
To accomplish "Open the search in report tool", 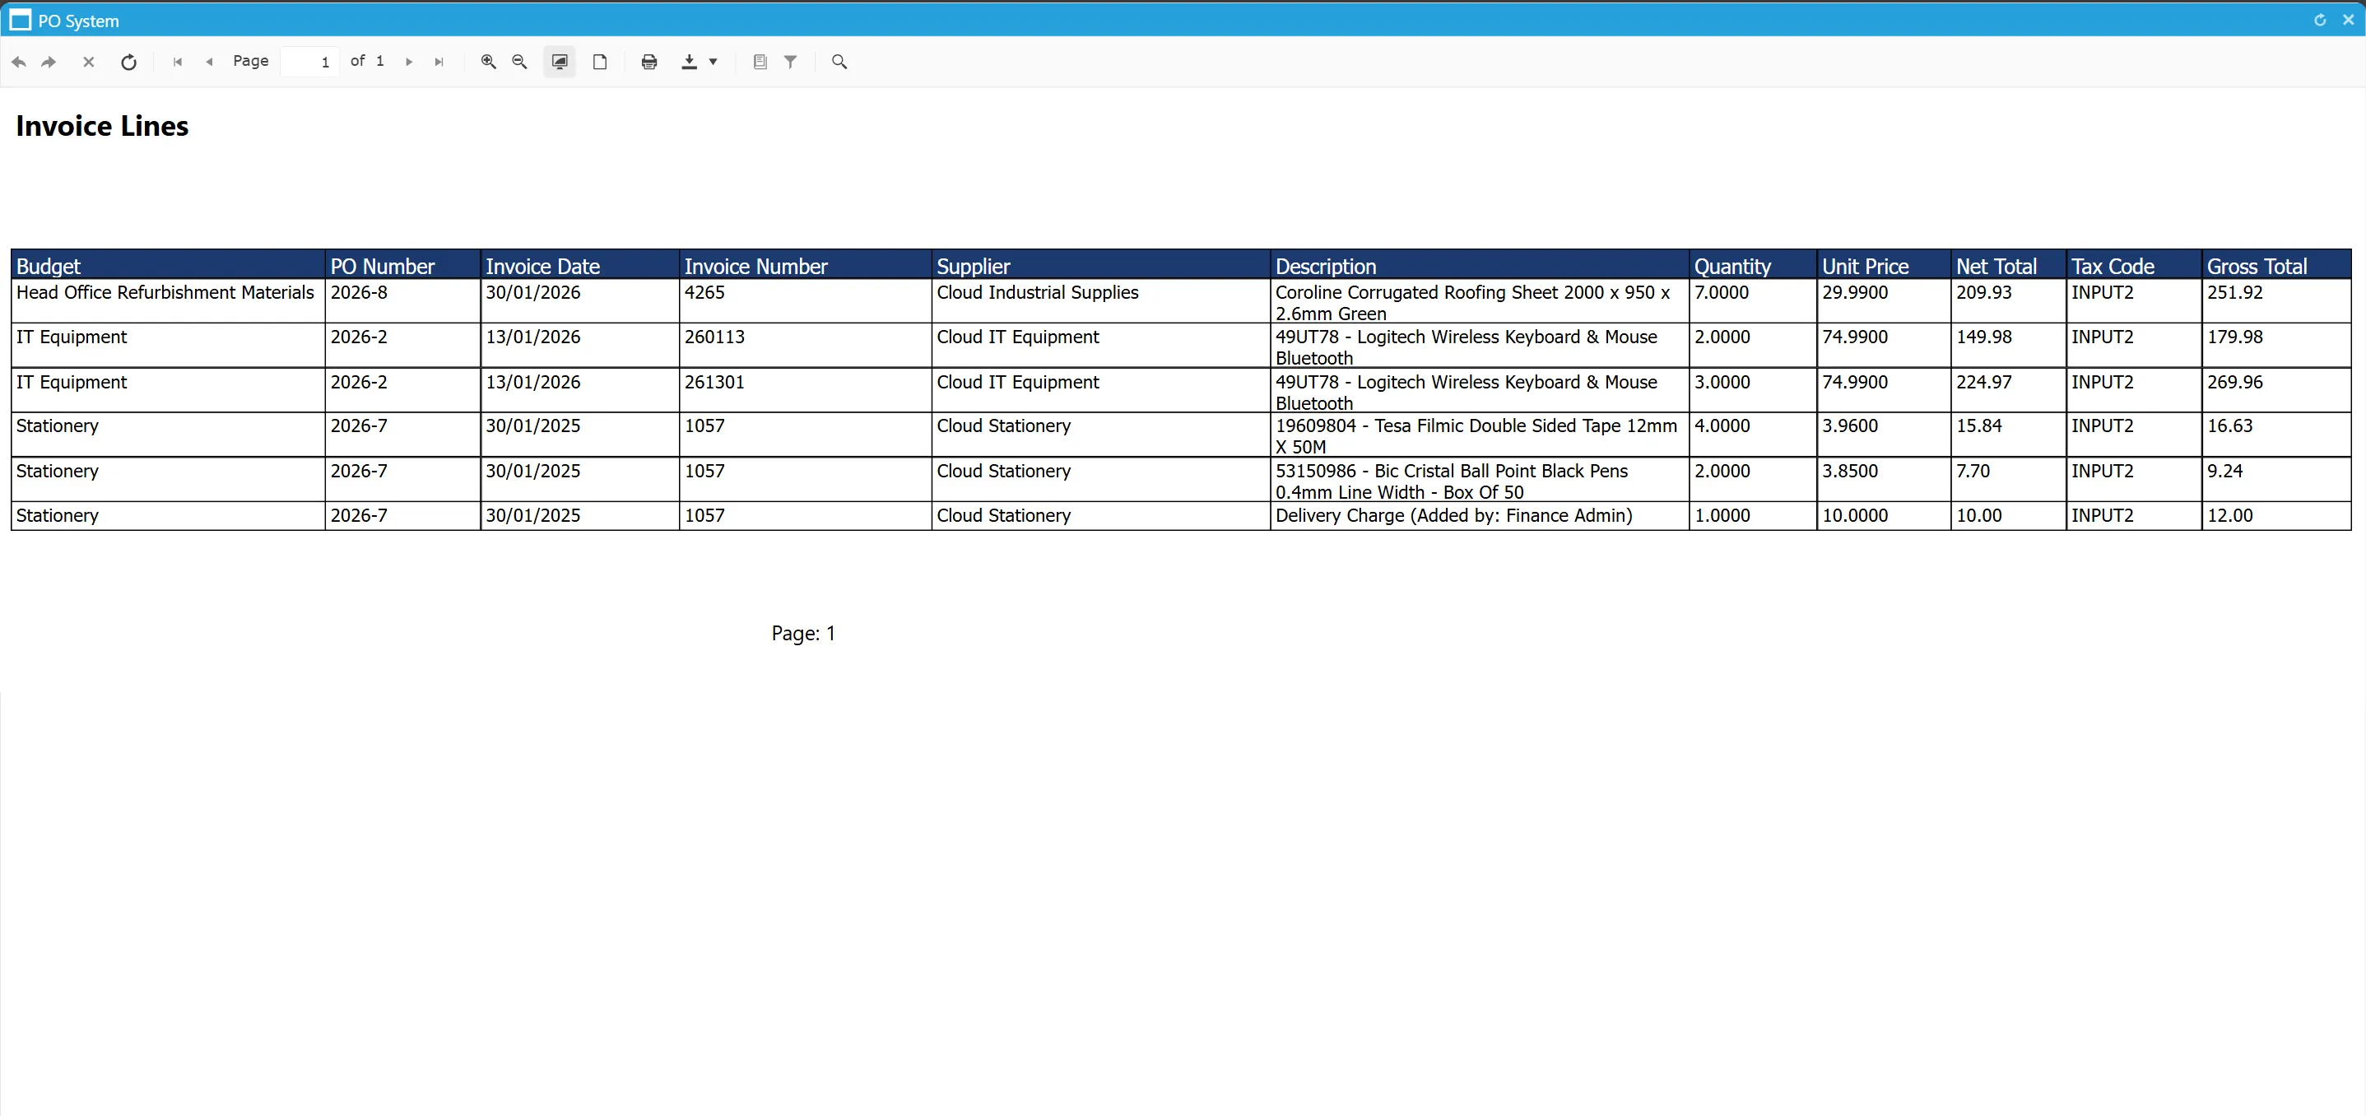I will pos(839,62).
